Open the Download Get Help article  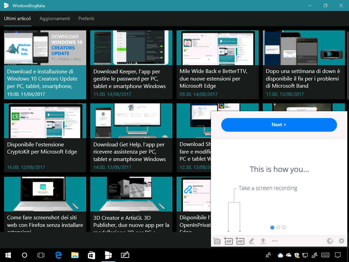tap(131, 138)
